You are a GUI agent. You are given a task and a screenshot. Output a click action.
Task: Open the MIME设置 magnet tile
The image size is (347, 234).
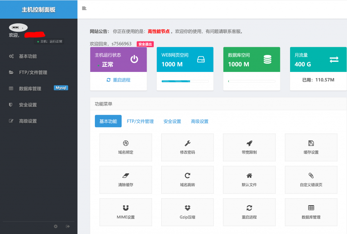pyautogui.click(x=125, y=212)
